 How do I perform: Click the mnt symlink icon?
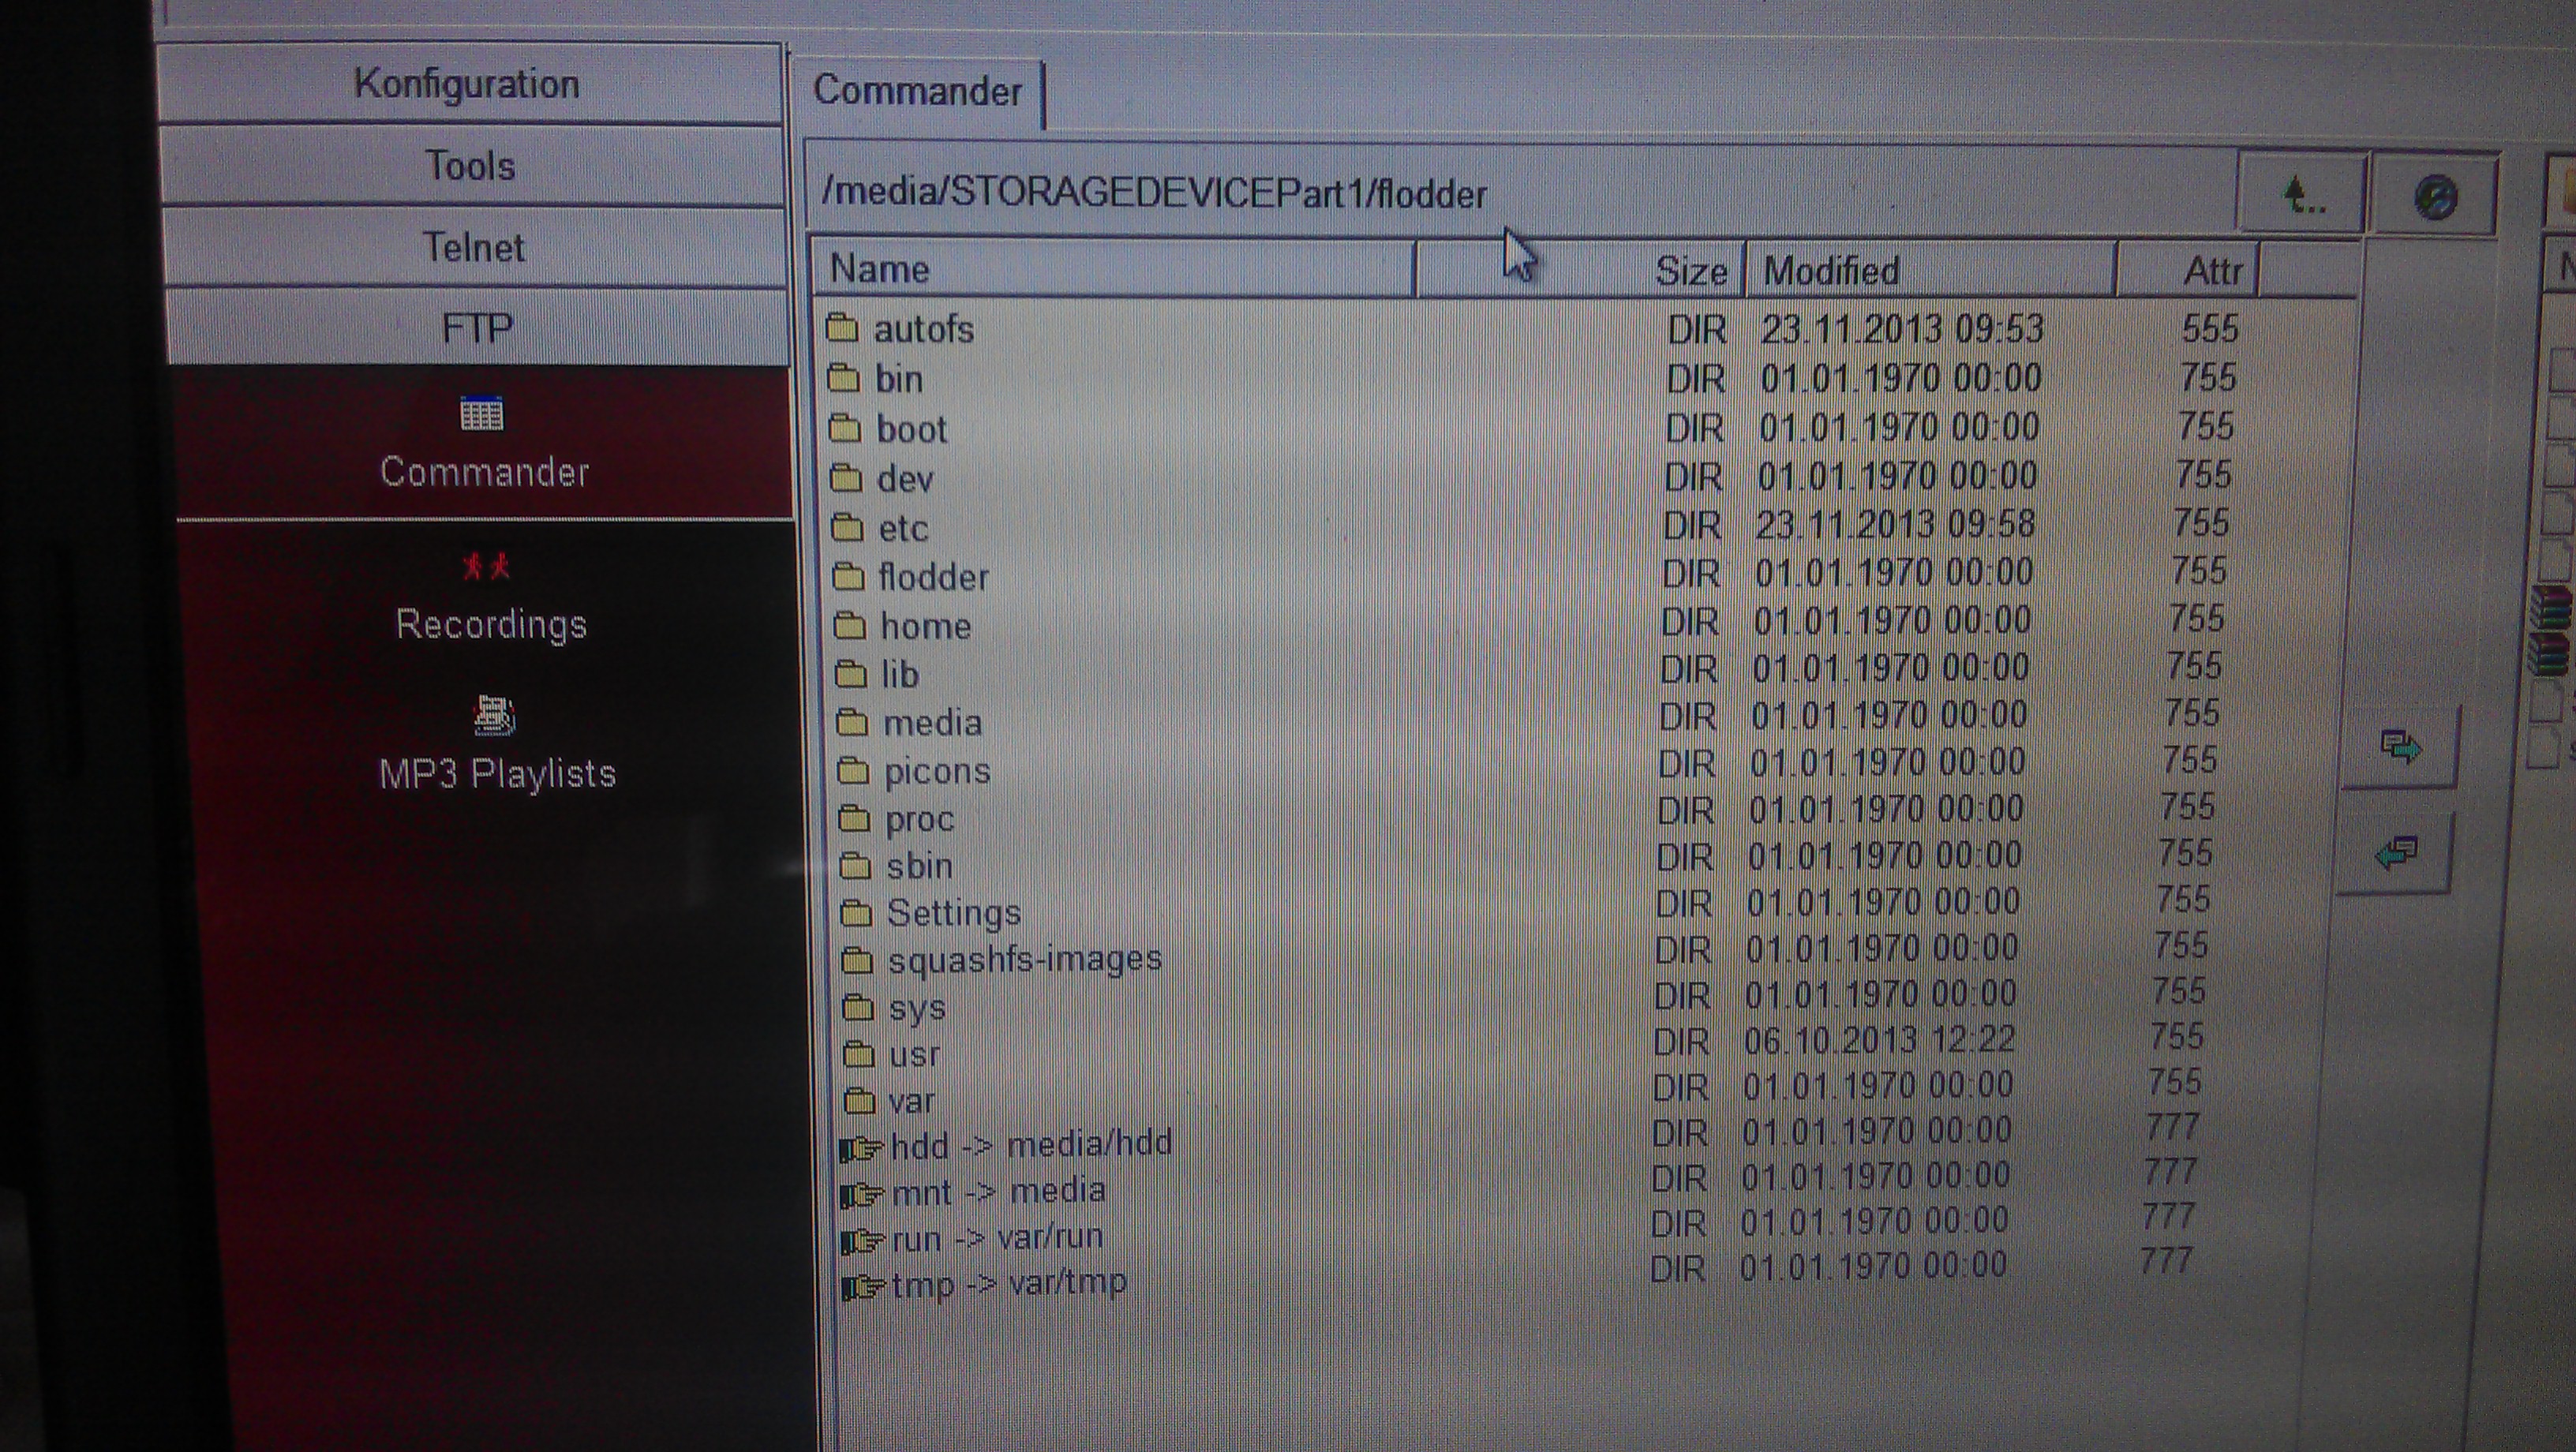[x=862, y=1194]
